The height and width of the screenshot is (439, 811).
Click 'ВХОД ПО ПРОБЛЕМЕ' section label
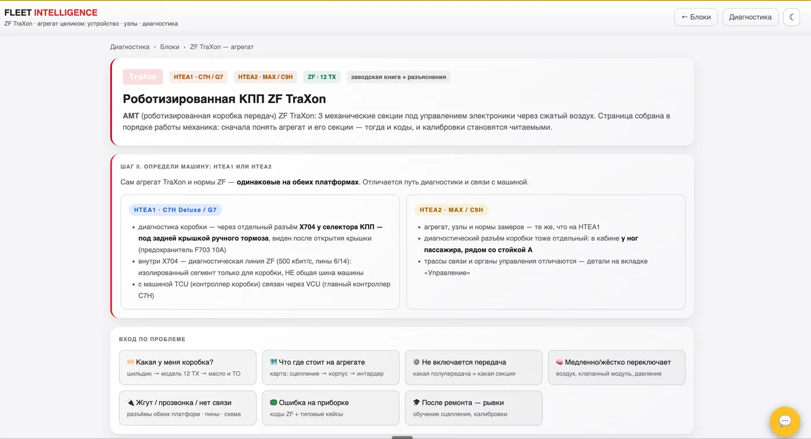pyautogui.click(x=152, y=340)
